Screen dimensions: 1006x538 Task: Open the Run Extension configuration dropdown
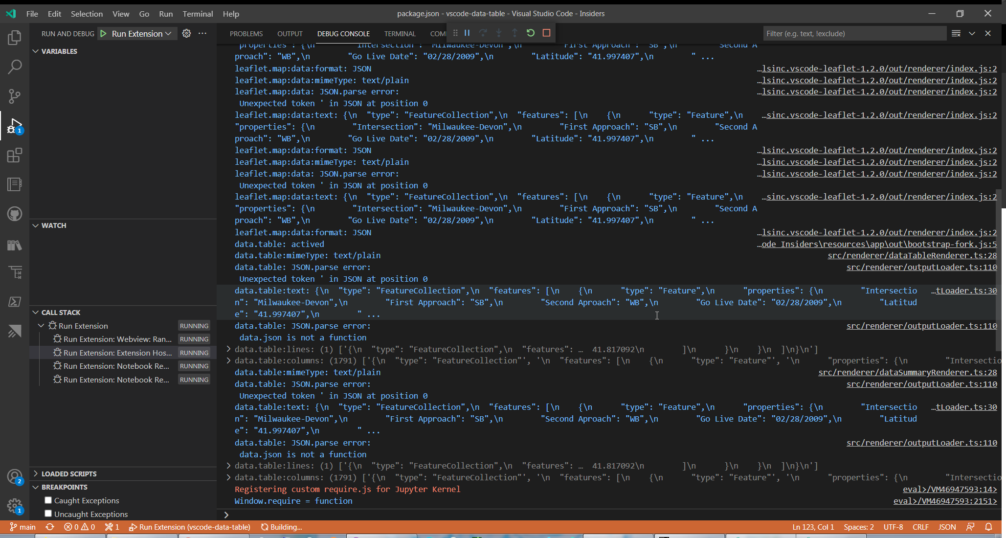click(142, 33)
